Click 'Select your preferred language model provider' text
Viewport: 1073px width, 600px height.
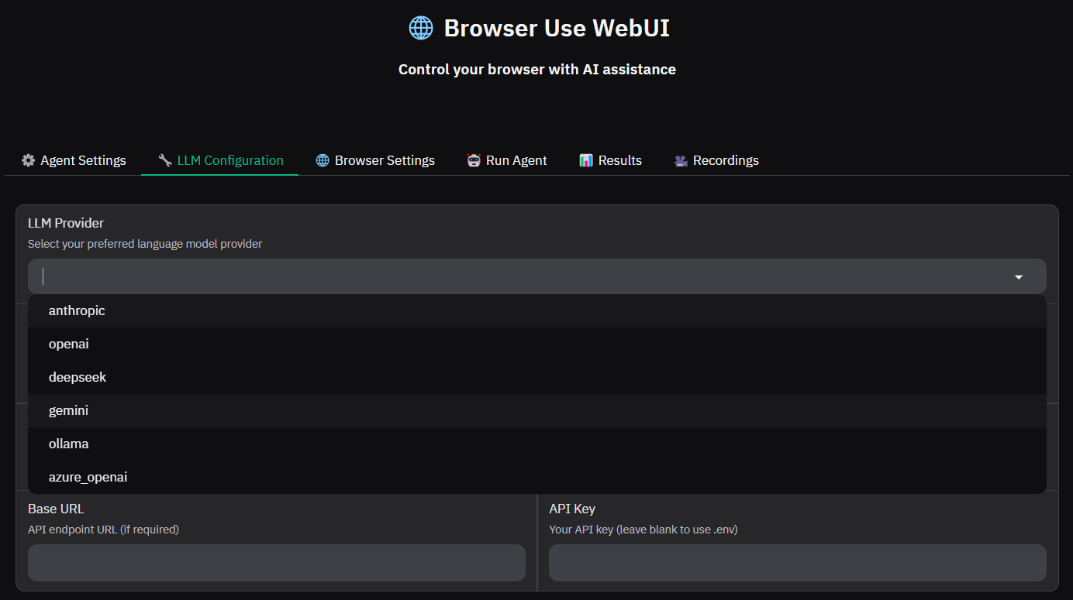click(145, 244)
